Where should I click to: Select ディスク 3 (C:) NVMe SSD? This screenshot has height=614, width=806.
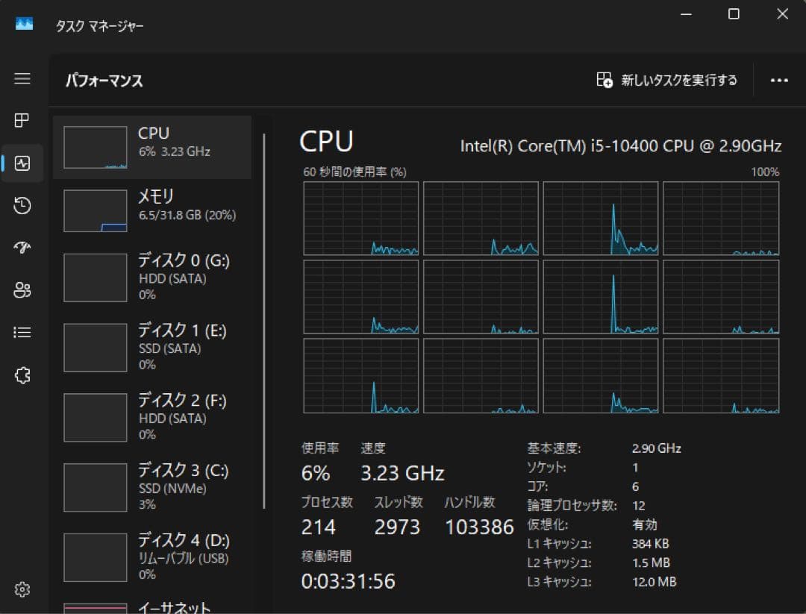pyautogui.click(x=152, y=486)
